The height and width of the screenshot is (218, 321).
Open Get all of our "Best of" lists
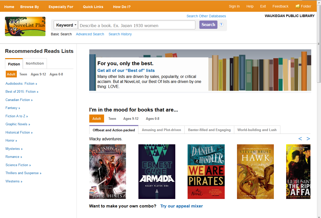[126, 70]
